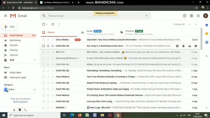Archive the Our song is a slamming email
The image size is (210, 118).
(x=177, y=46)
